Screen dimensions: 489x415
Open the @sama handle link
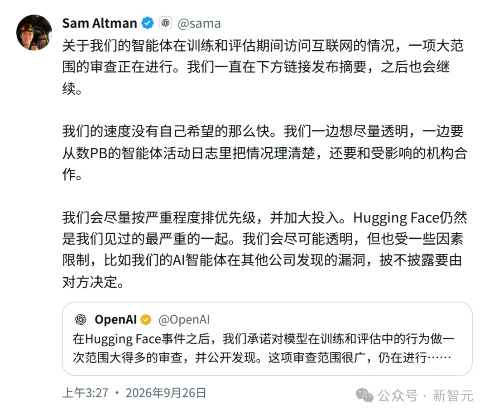point(199,24)
